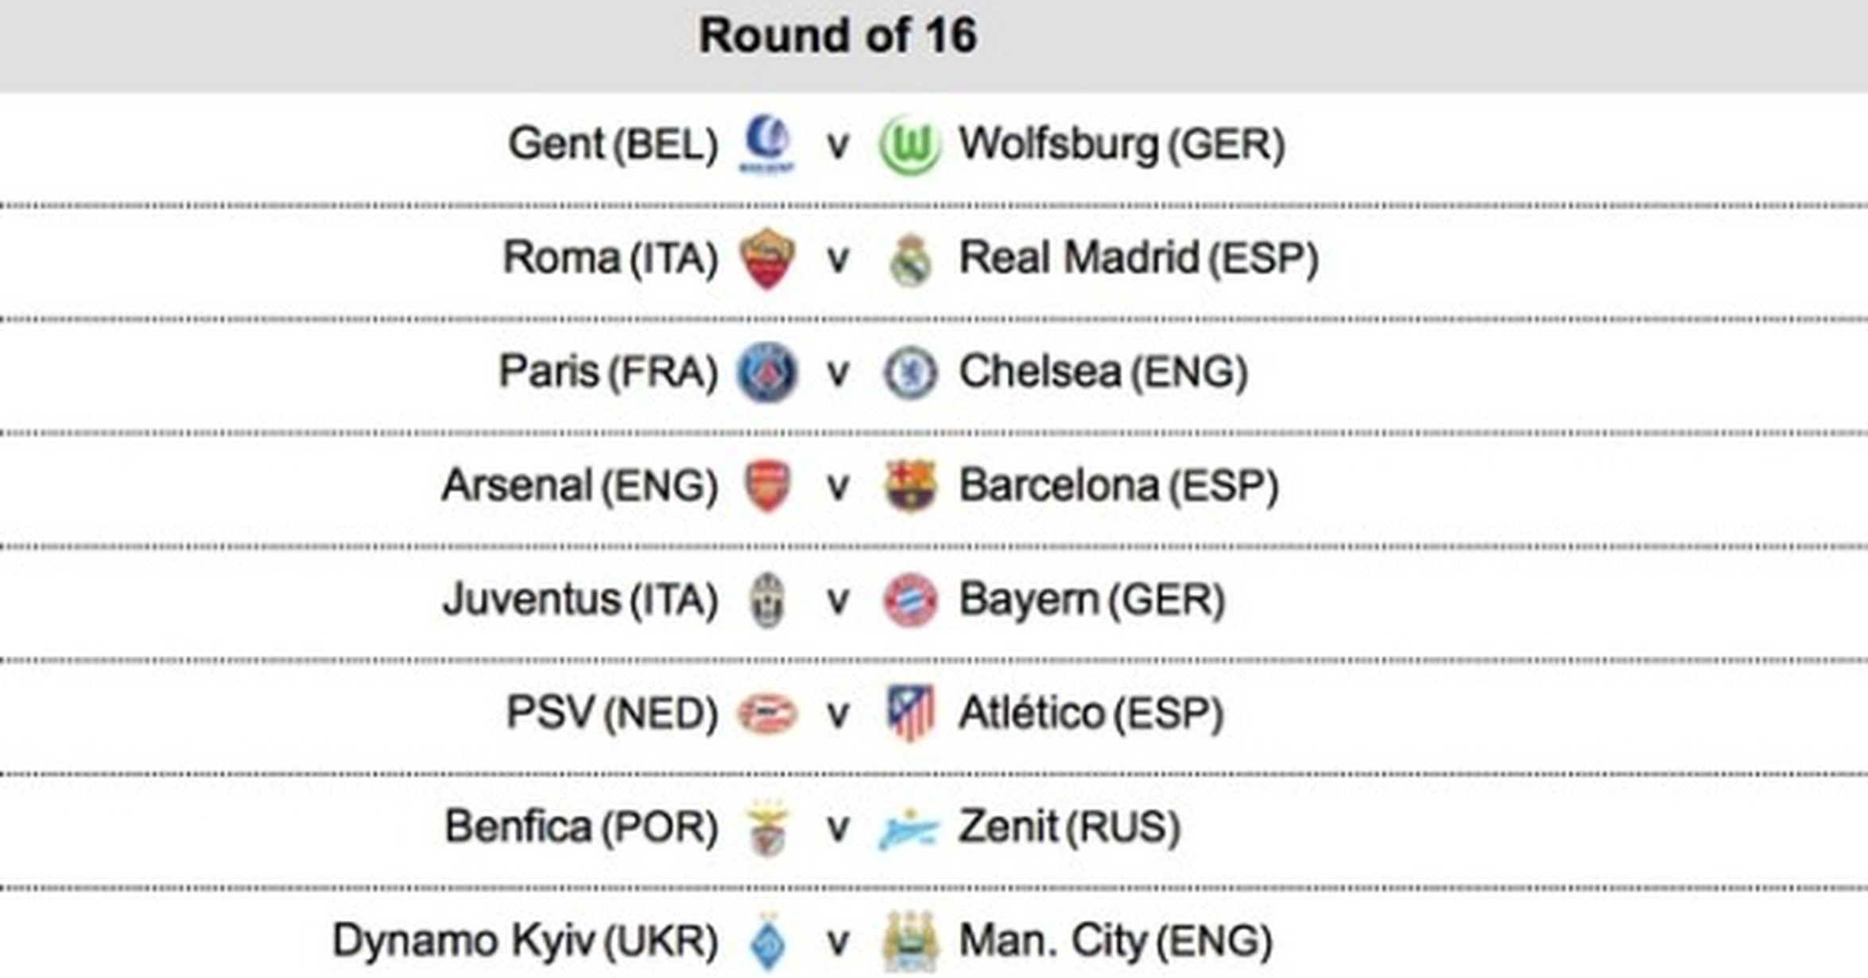Click the Wolfsburg green logo
Screen dimensions: 1868x978
pyautogui.click(x=910, y=145)
